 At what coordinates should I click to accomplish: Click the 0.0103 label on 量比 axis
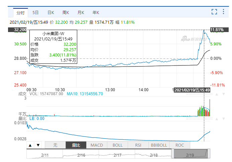pos(20,123)
